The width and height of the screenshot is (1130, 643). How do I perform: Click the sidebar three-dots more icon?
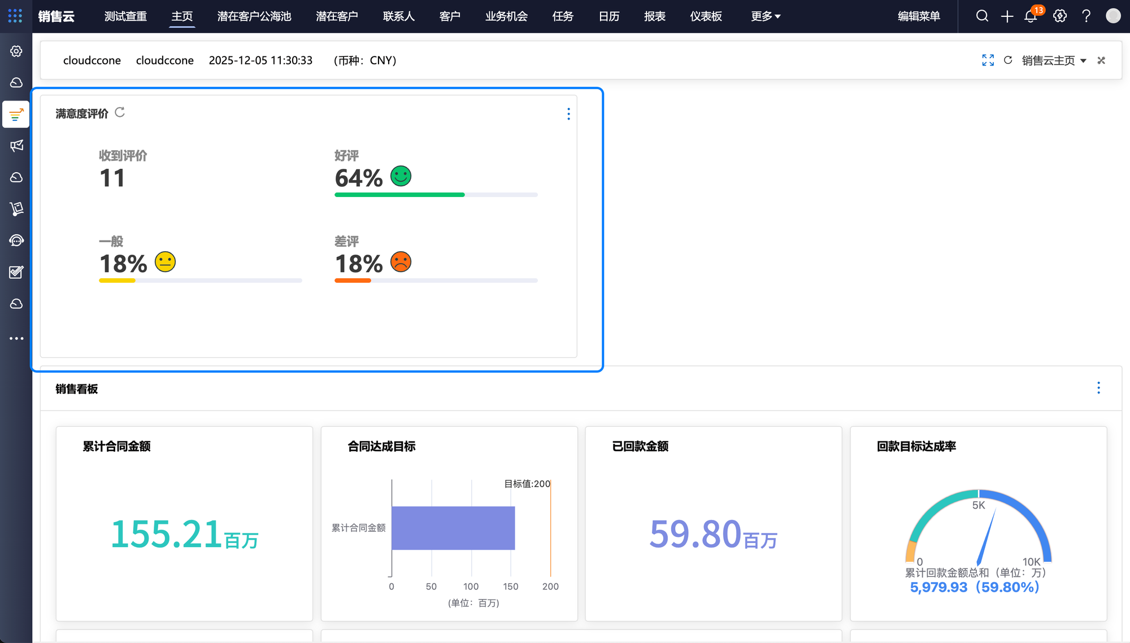click(16, 338)
